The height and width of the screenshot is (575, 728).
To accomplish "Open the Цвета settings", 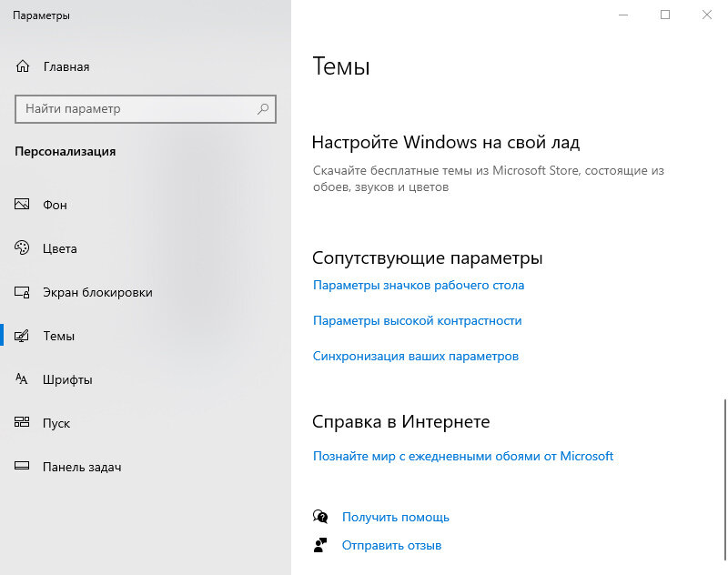I will tap(60, 248).
